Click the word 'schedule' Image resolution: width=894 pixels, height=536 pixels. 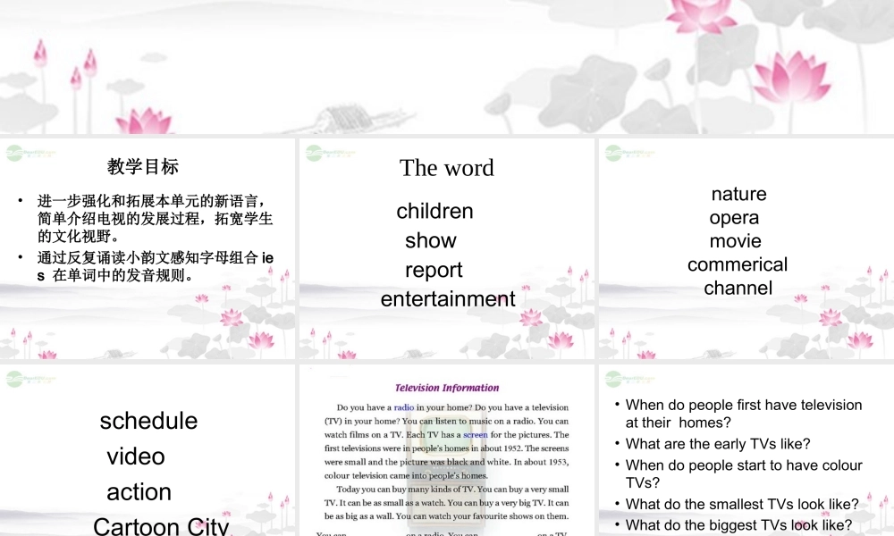pos(148,421)
